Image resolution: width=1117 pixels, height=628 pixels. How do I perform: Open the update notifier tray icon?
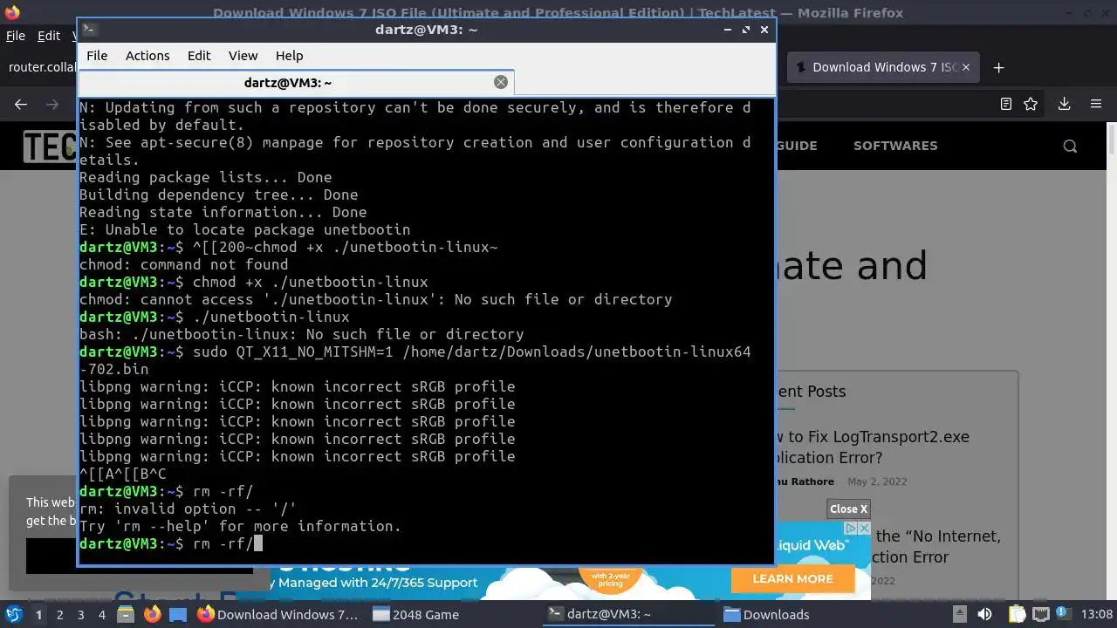(1065, 614)
